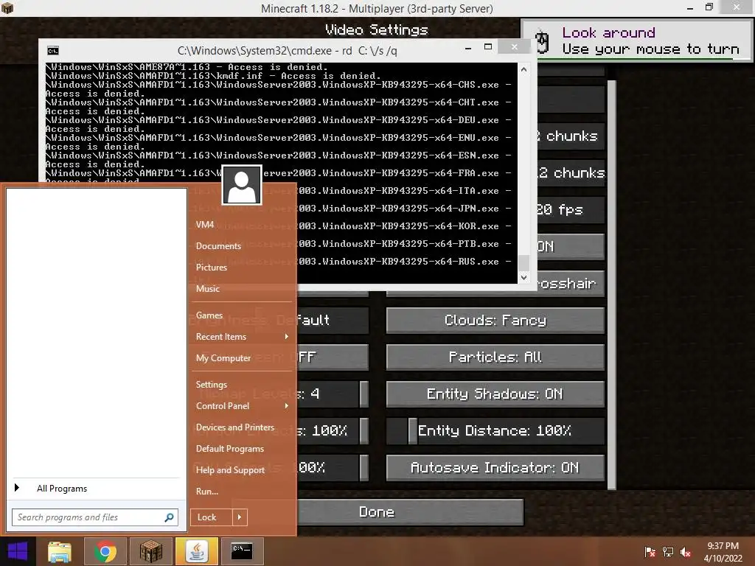Expand the Recent Items submenu arrow

tap(287, 336)
